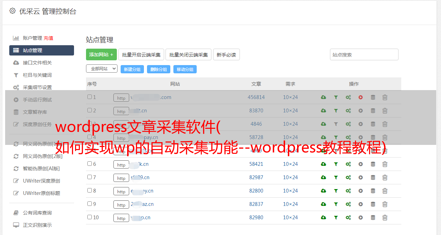Click the 新手必读 button
The image size is (441, 235).
coord(226,54)
